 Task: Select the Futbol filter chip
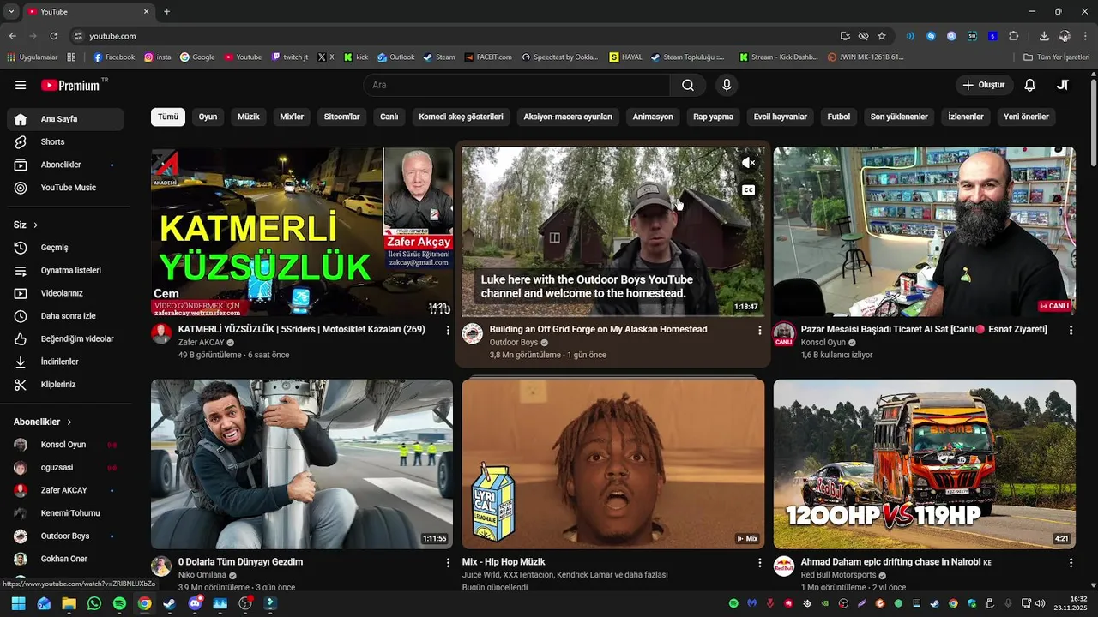coord(839,117)
